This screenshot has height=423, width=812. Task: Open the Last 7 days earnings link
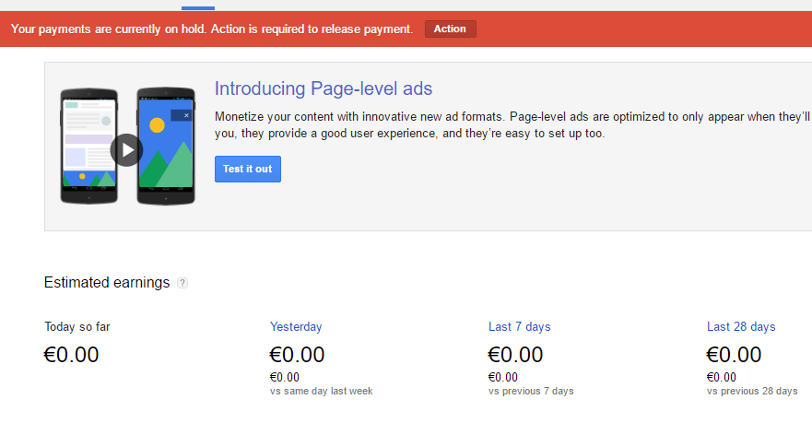(x=519, y=326)
